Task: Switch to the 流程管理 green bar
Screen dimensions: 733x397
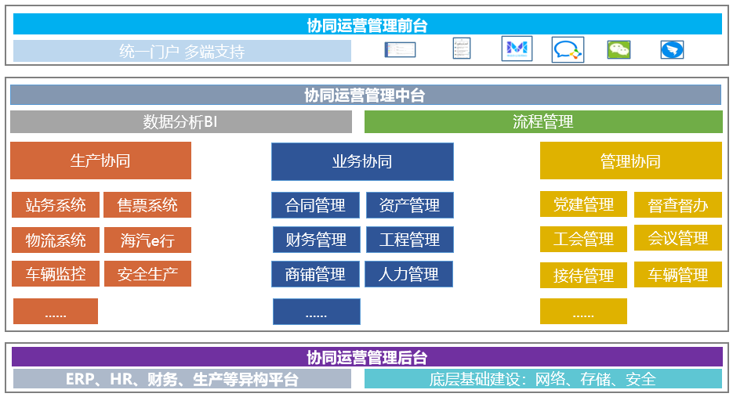Action: point(542,122)
